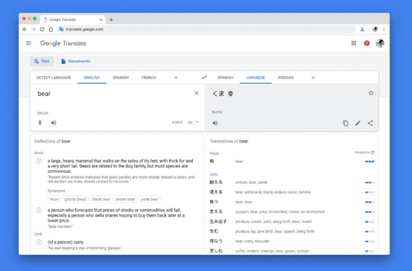Open the Google account avatar in the page header
Image resolution: width=412 pixels, height=271 pixels.
[380, 43]
